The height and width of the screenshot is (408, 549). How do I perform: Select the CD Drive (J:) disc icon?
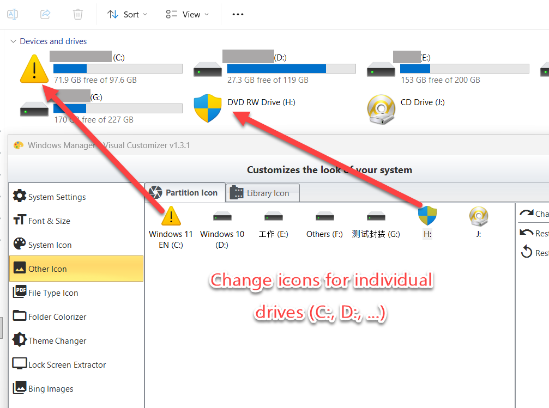(x=381, y=109)
